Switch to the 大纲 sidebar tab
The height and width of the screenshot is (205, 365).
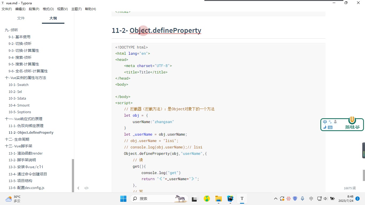[53, 18]
